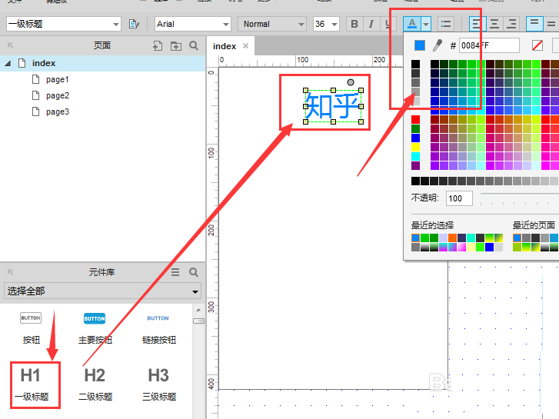Click the opacity slider track
The height and width of the screenshot is (419, 559).
(520, 195)
